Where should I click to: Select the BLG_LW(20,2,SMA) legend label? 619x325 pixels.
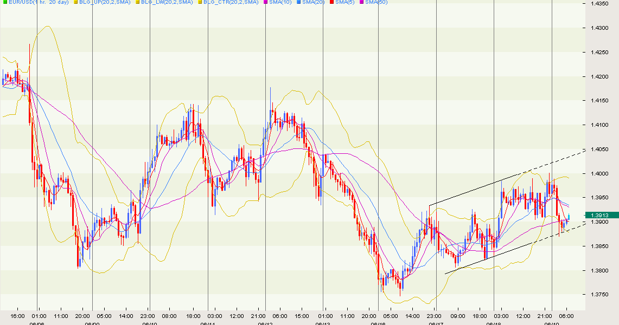pos(167,2)
